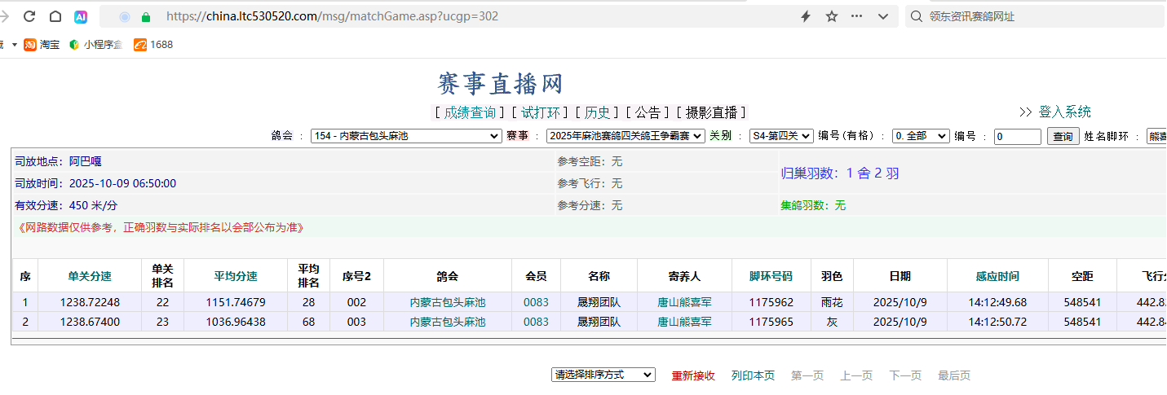Open the 请选择排序方式 sort dropdown
Image resolution: width=1167 pixels, height=395 pixels.
pyautogui.click(x=603, y=375)
